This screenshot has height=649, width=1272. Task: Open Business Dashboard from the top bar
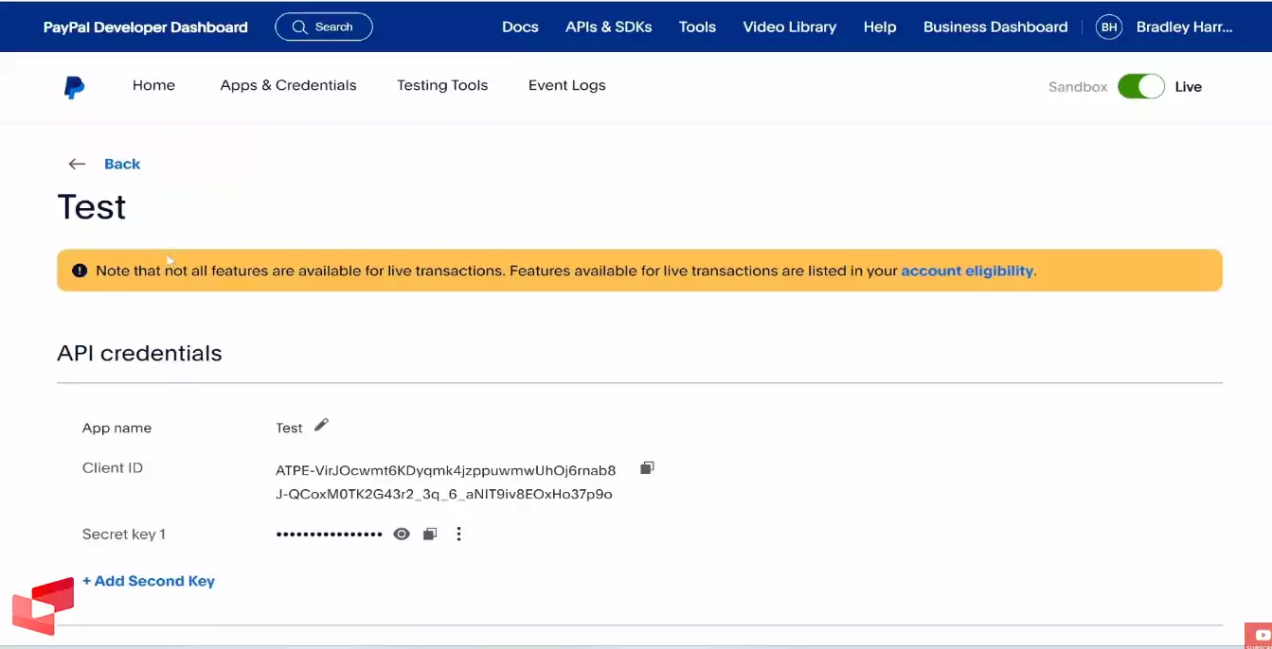point(994,27)
